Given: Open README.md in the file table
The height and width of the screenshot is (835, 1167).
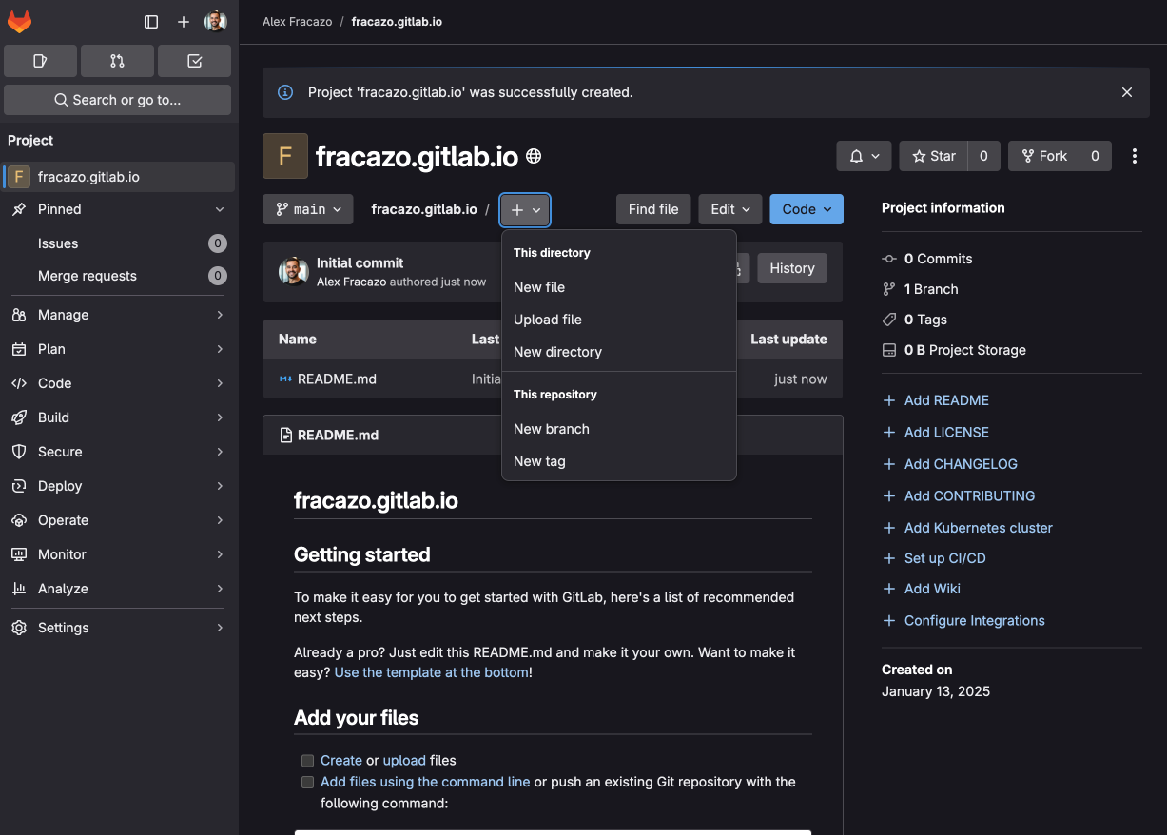Looking at the screenshot, I should [337, 379].
